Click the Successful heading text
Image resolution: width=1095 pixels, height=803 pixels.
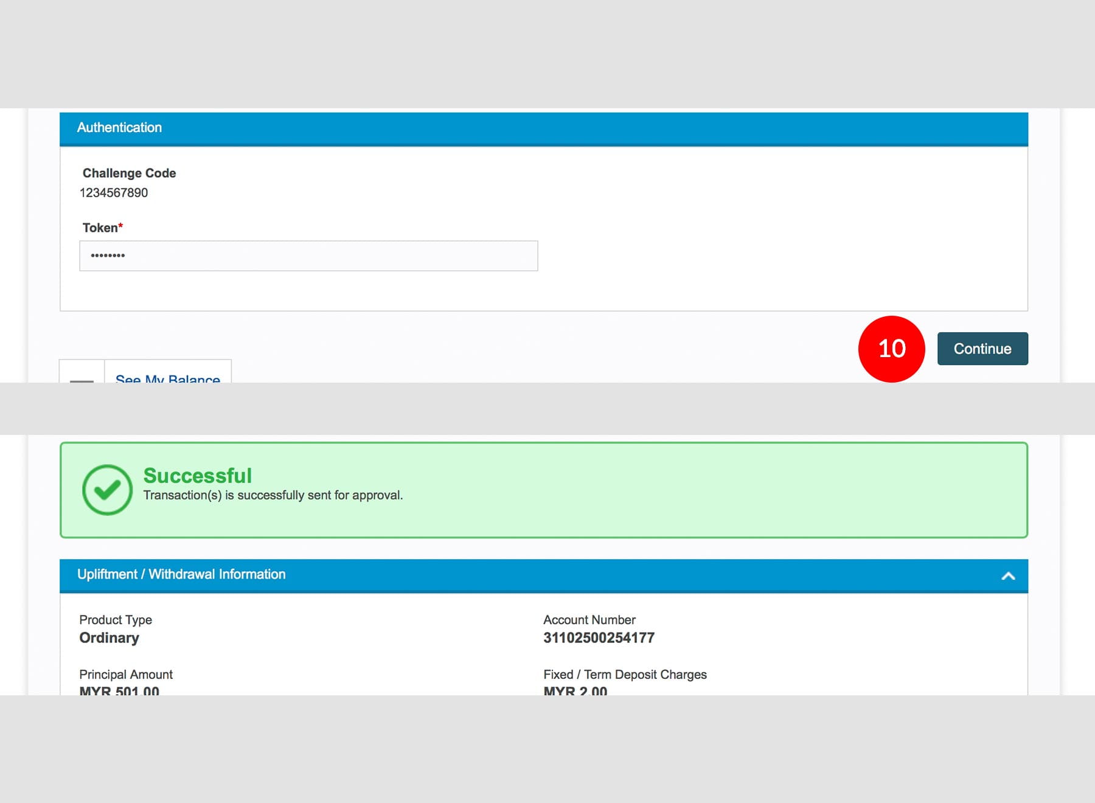tap(197, 475)
